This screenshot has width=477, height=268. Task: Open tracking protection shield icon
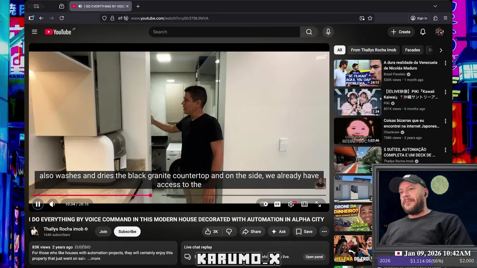point(104,18)
